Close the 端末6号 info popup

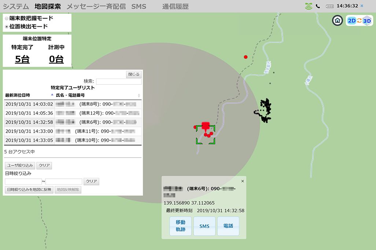point(243,181)
